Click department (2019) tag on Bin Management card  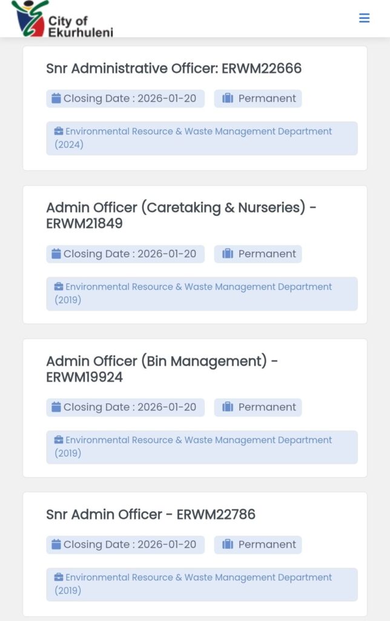click(x=202, y=447)
